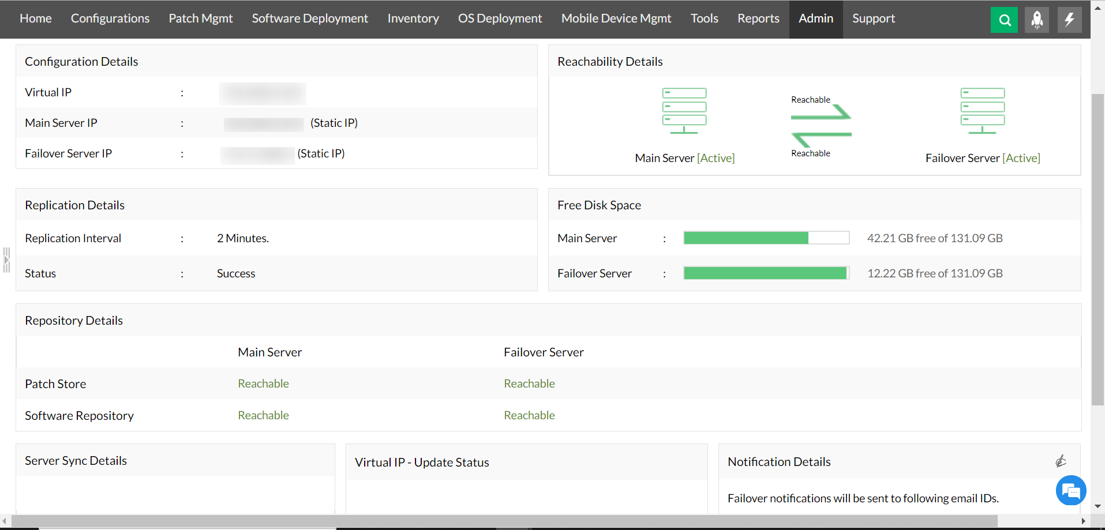The width and height of the screenshot is (1105, 530).
Task: Select the Reachable arrows graphic between servers
Action: click(x=820, y=126)
